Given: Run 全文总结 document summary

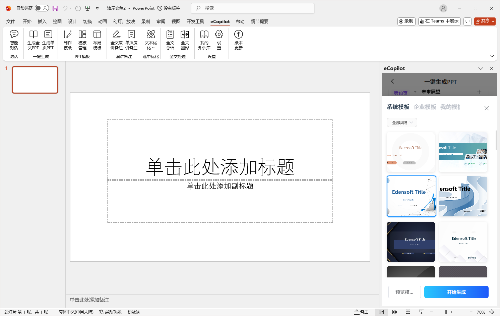Looking at the screenshot, I should (x=170, y=40).
